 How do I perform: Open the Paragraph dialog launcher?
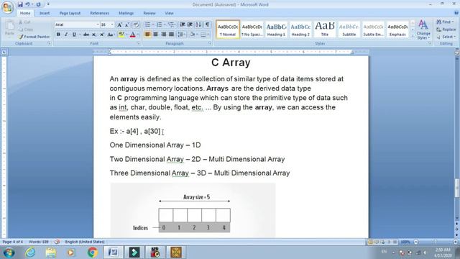pyautogui.click(x=210, y=43)
